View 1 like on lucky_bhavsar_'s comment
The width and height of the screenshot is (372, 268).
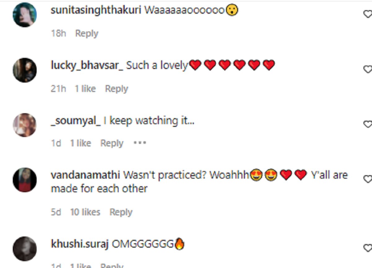[x=85, y=89]
